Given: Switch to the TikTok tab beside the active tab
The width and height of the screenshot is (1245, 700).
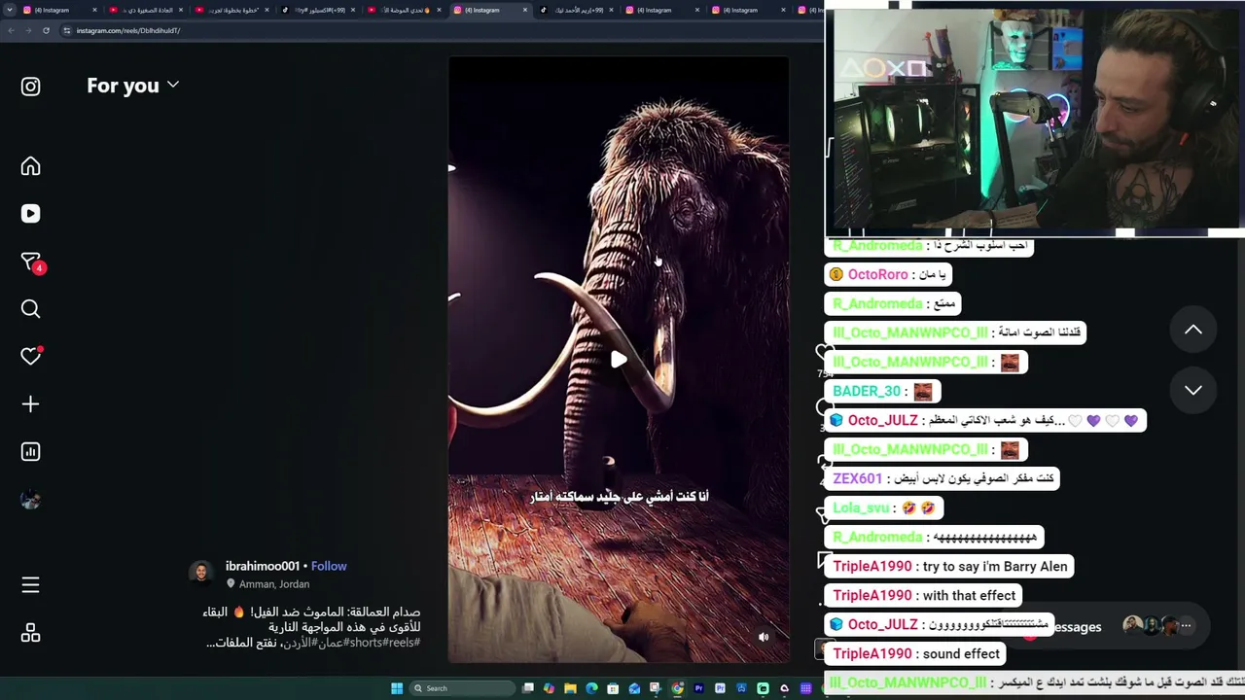Looking at the screenshot, I should pyautogui.click(x=579, y=10).
